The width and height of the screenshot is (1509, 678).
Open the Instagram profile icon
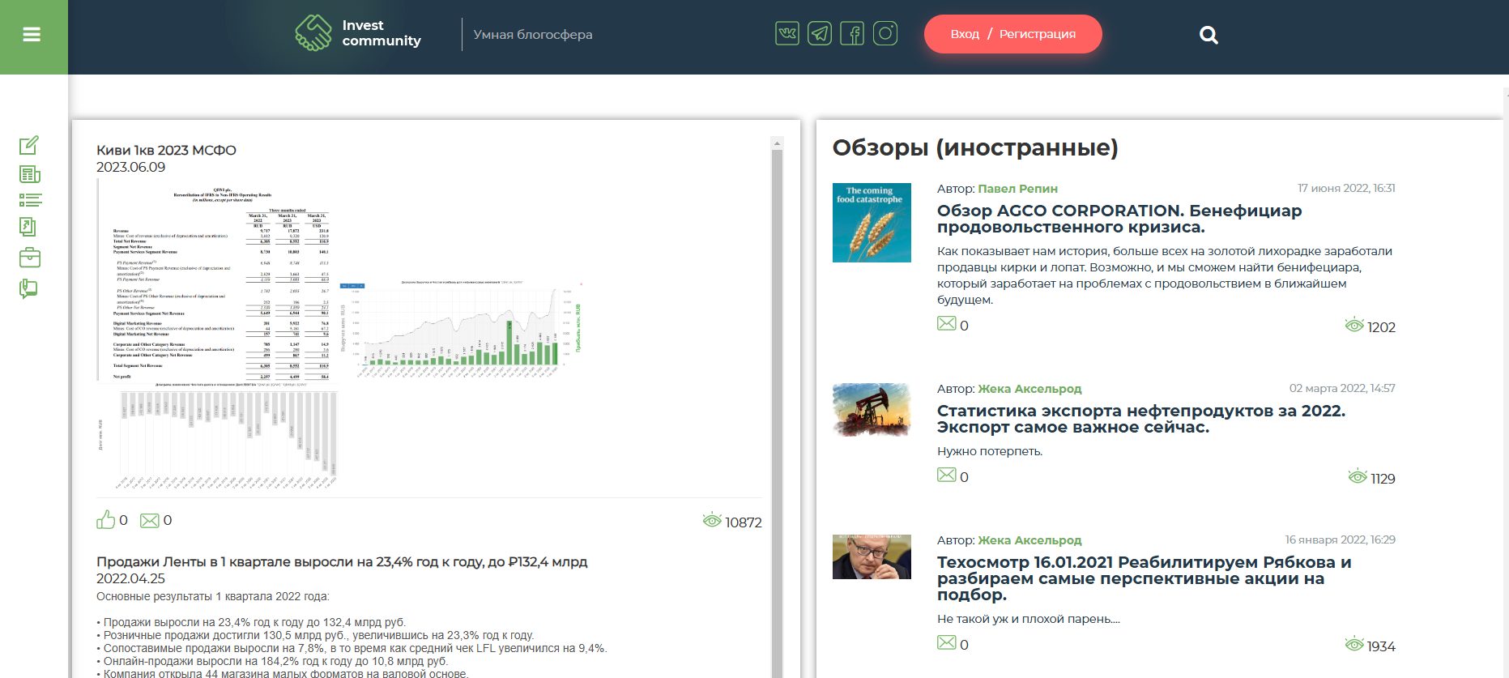tap(885, 33)
